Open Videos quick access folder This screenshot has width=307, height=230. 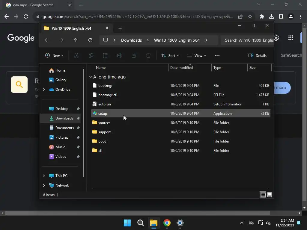click(61, 157)
